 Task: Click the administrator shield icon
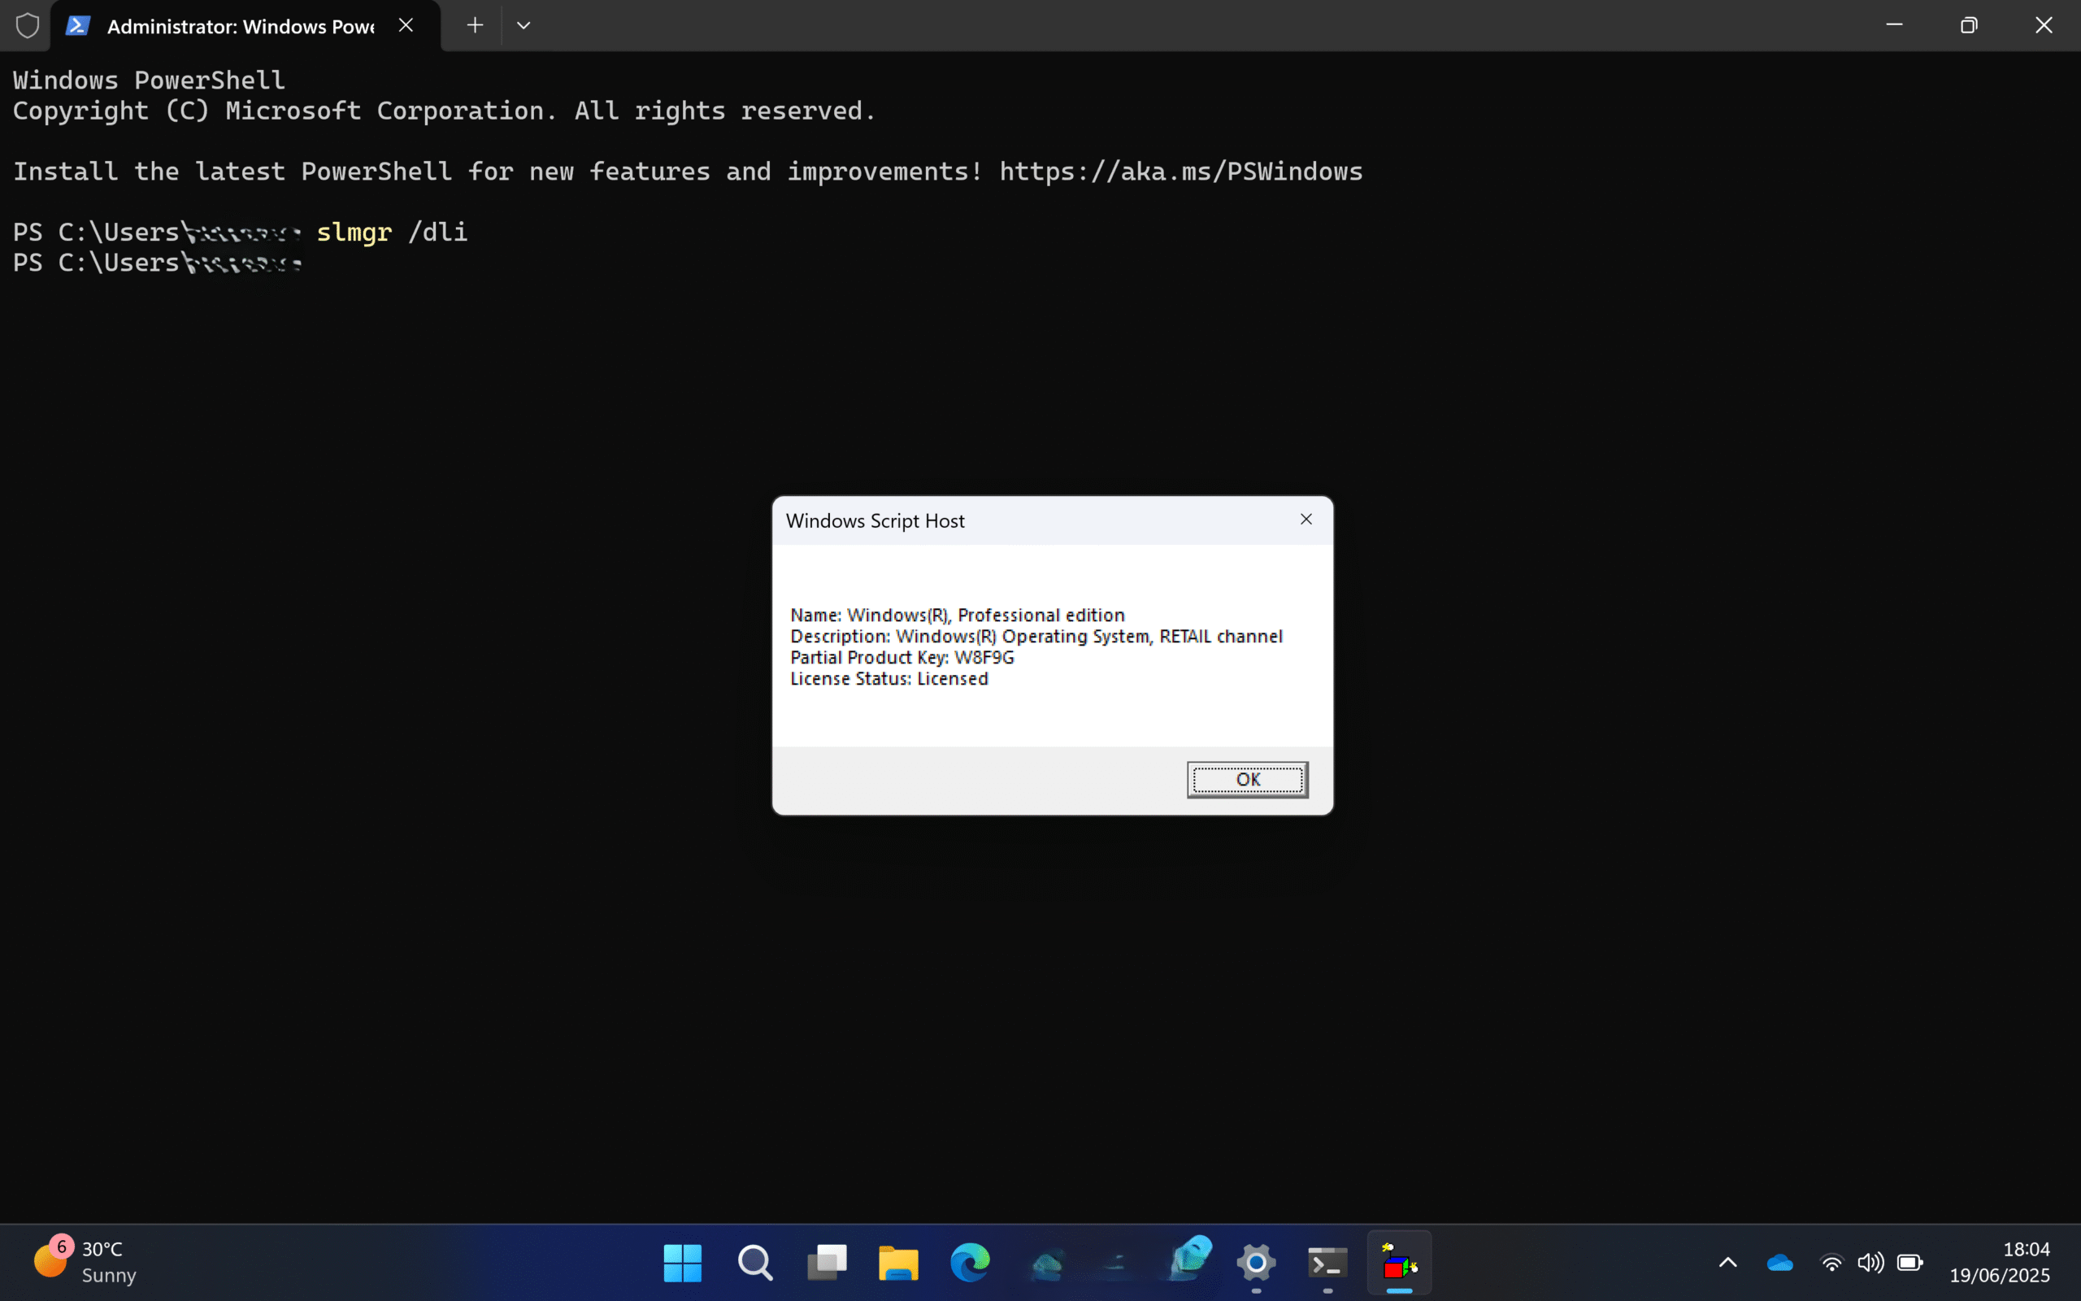click(28, 26)
